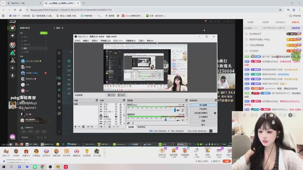Open 所有书签 bookmarks folder
This screenshot has height=170, width=303.
[295, 16]
